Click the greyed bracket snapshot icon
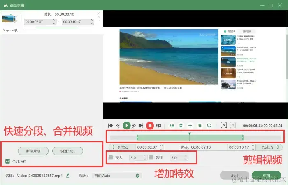Screen dimensions: 288x185 point(233,125)
